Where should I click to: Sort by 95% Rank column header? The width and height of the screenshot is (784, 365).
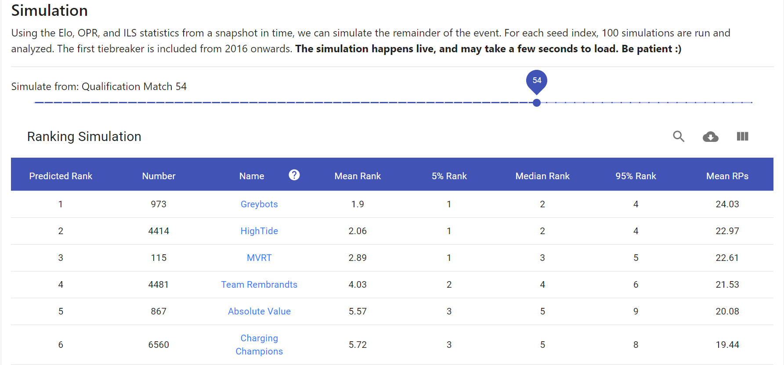(636, 176)
